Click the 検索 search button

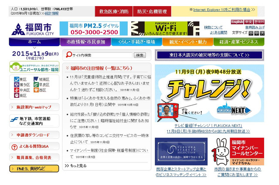click(x=139, y=55)
